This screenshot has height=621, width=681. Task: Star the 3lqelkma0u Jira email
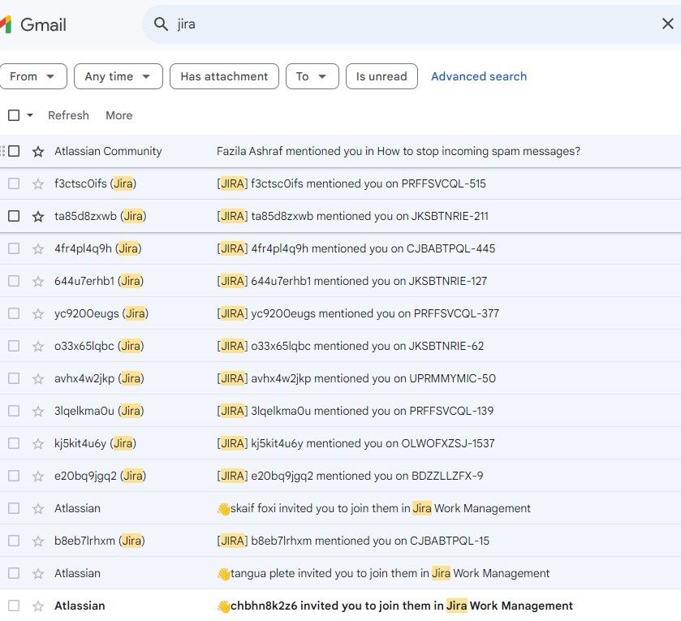click(x=38, y=411)
